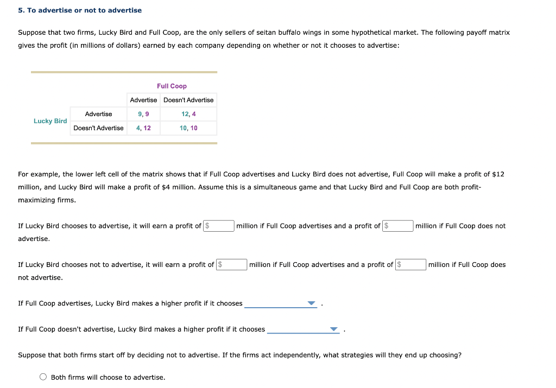Click the blue dropdown arrow in the first blank
This screenshot has width=556, height=388.
point(311,303)
